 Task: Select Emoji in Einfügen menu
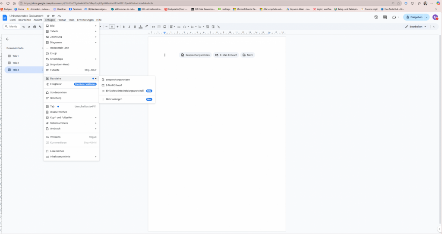71,53
